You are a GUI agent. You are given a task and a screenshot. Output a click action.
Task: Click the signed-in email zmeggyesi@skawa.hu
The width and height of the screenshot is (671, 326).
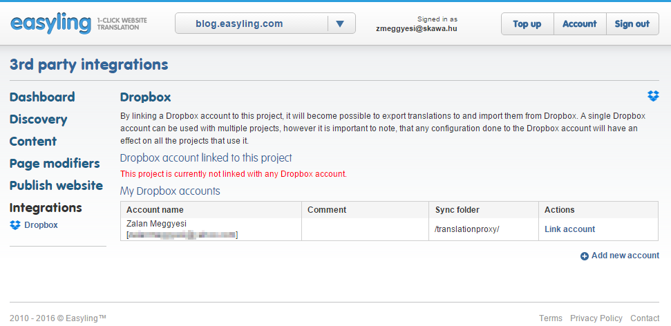417,30
